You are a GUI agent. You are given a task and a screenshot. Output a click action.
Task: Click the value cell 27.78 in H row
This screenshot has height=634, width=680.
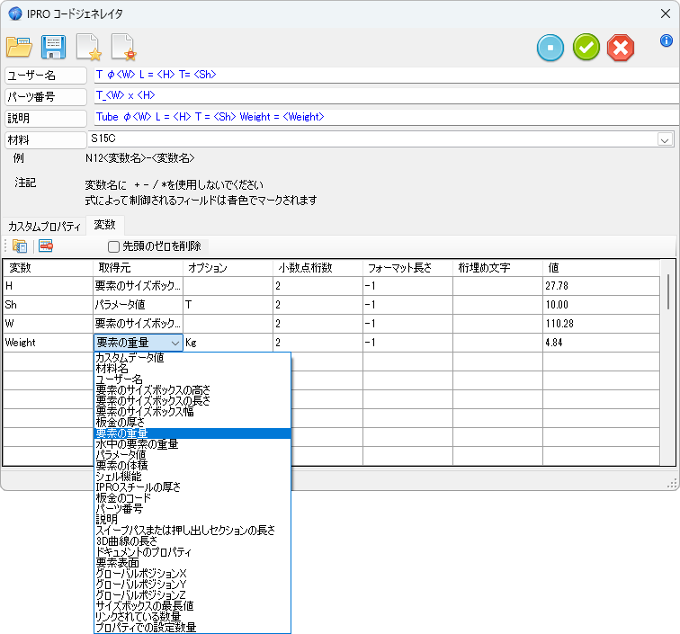pyautogui.click(x=601, y=286)
